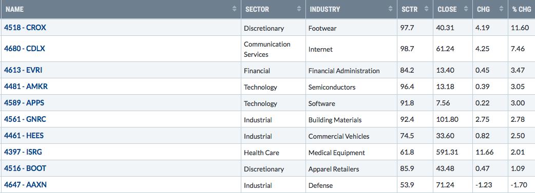Open the 4613 - EVRI link
Screen dimensions: 535x193
23,70
